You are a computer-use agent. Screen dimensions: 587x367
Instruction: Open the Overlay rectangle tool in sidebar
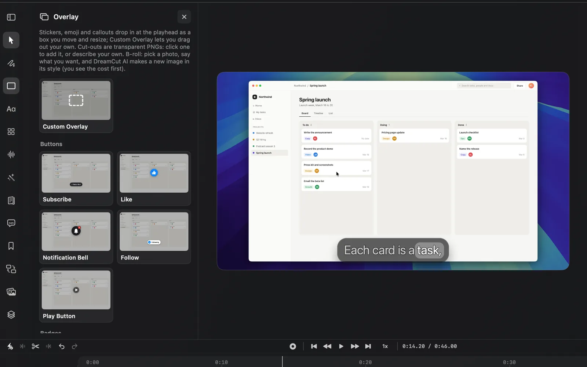tap(11, 86)
